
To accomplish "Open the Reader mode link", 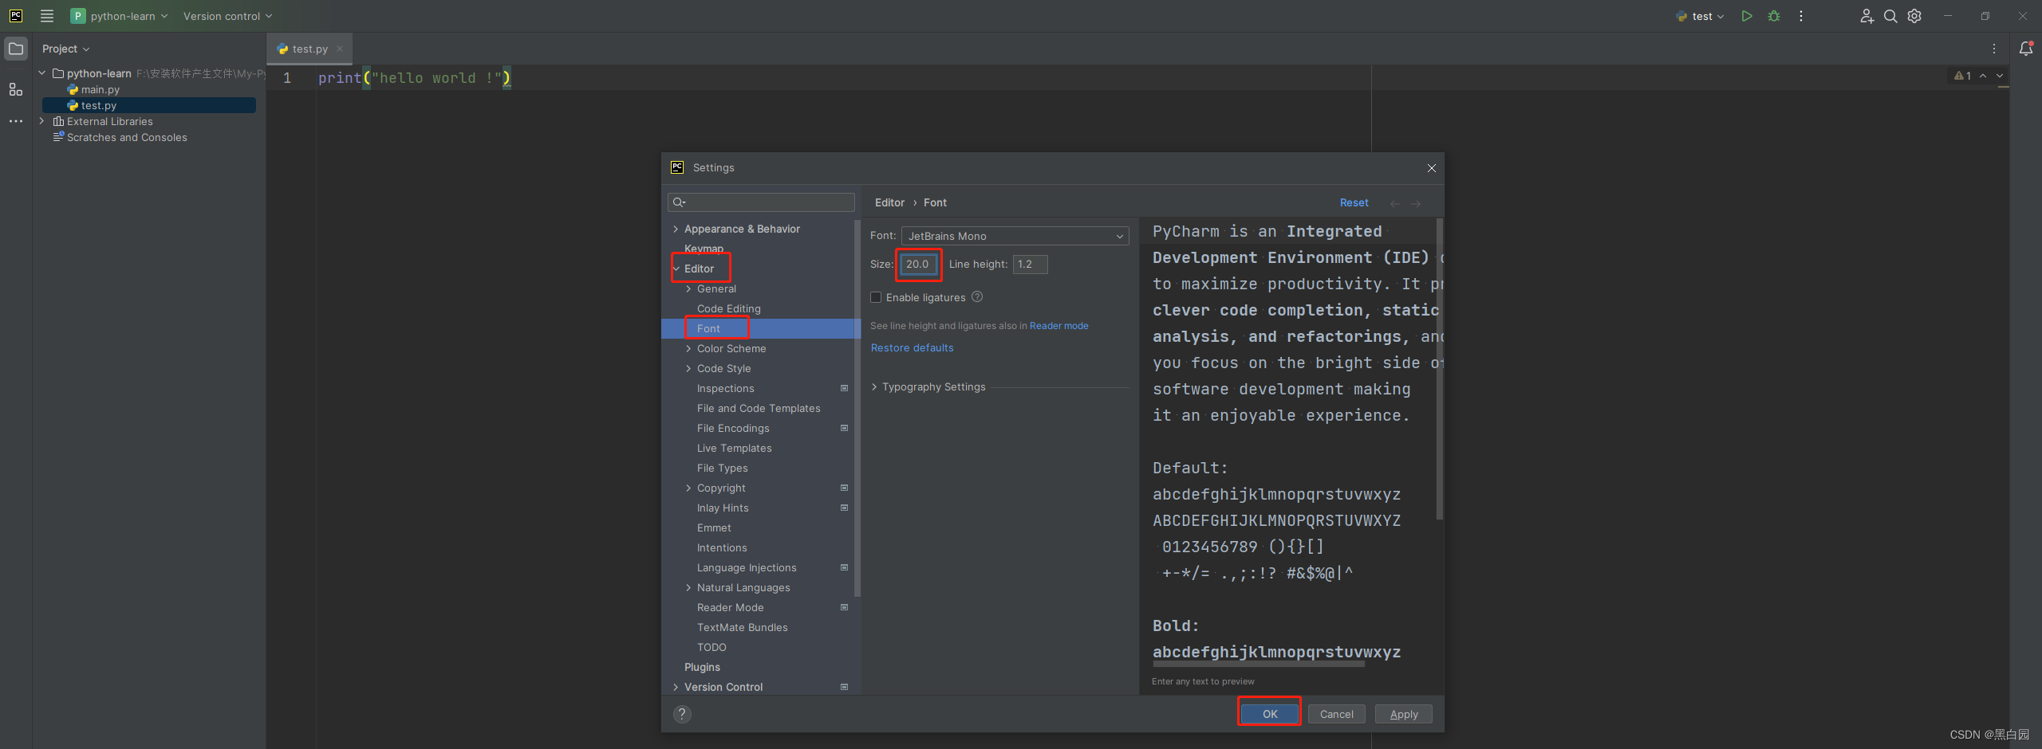I will click(x=1058, y=326).
